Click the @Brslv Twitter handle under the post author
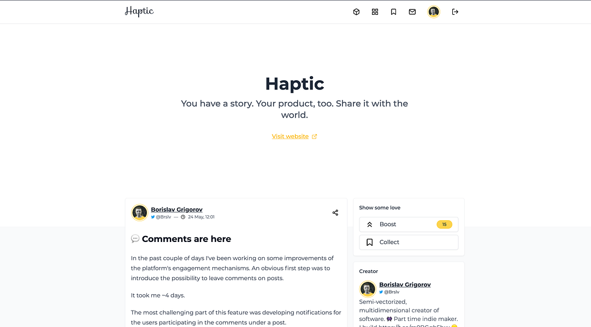 (x=163, y=217)
